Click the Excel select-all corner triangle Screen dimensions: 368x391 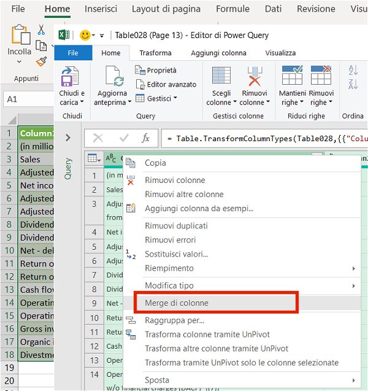[x=12, y=121]
